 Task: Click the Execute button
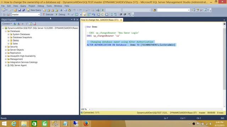tap(48, 14)
